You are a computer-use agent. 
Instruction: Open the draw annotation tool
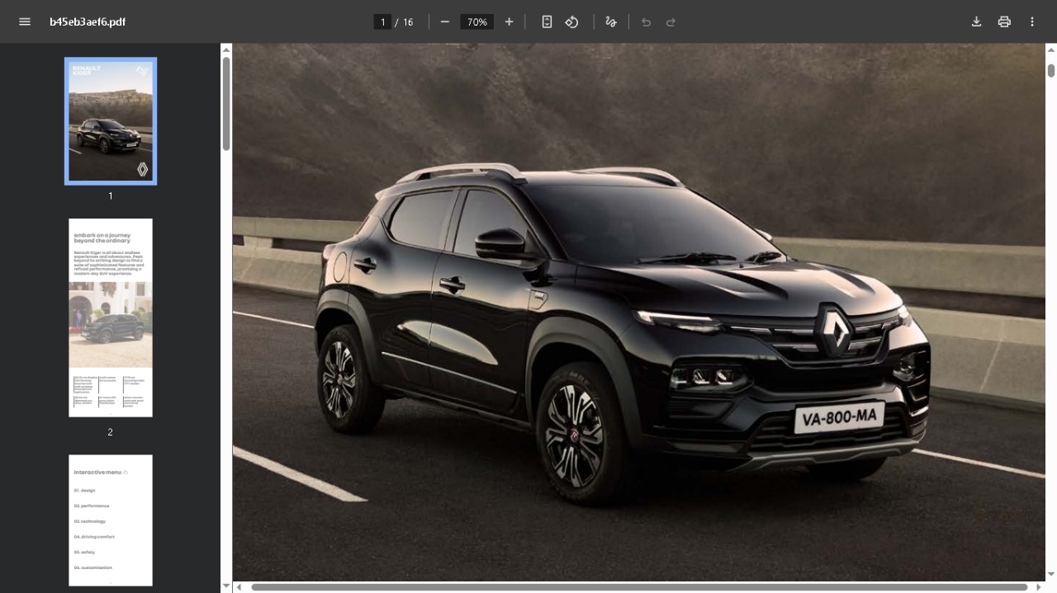611,21
